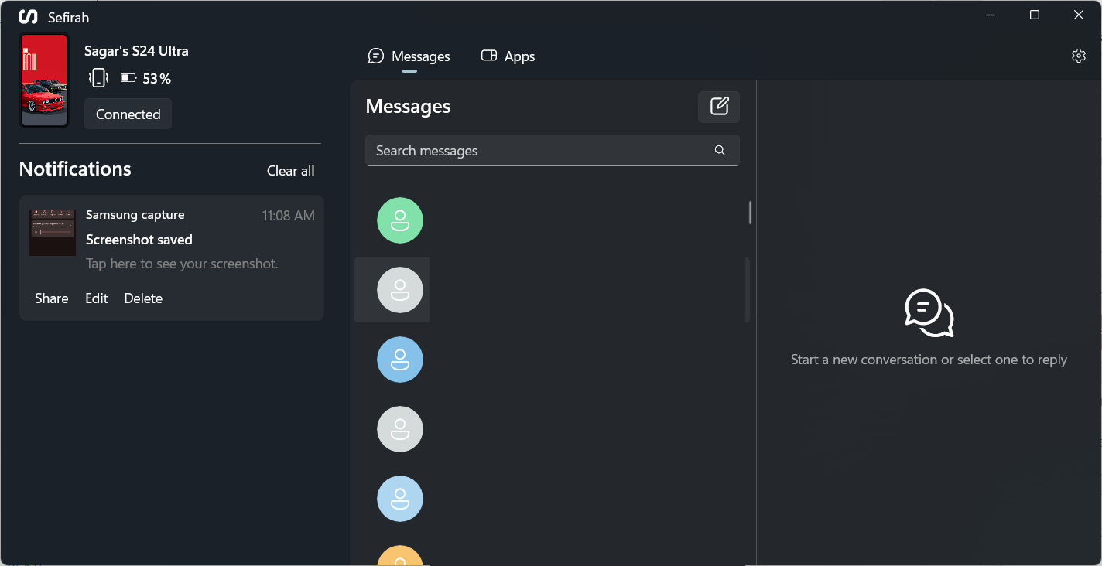Switch to the Apps tab
Viewport: 1102px width, 566px height.
pyautogui.click(x=508, y=56)
